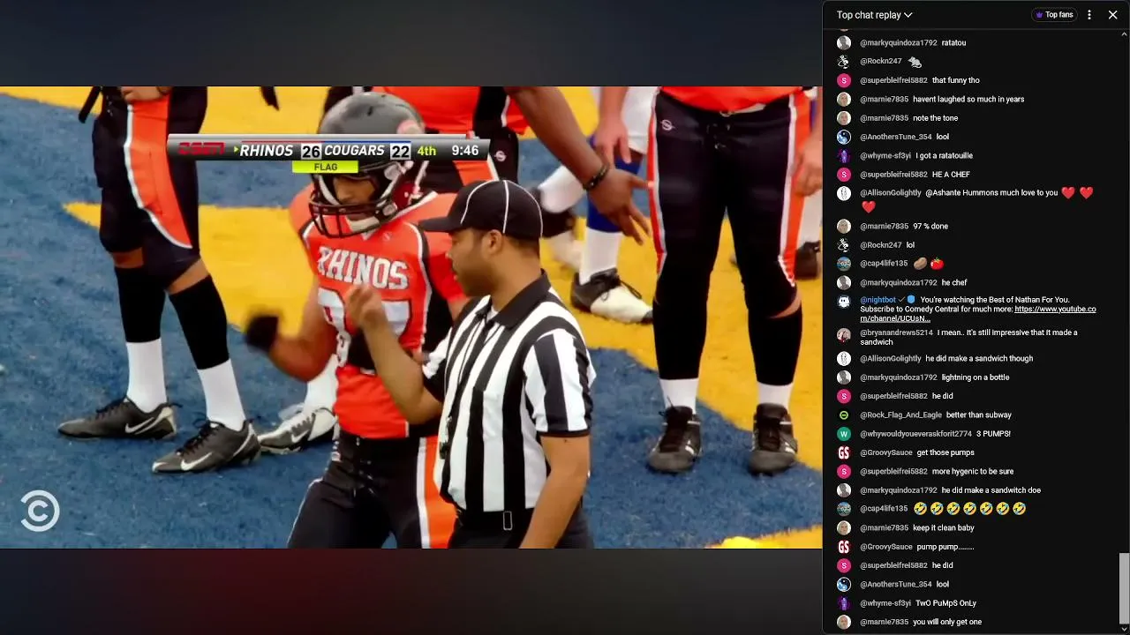The width and height of the screenshot is (1130, 635).
Task: Click avatar beside 'you will only get one'
Action: [844, 622]
